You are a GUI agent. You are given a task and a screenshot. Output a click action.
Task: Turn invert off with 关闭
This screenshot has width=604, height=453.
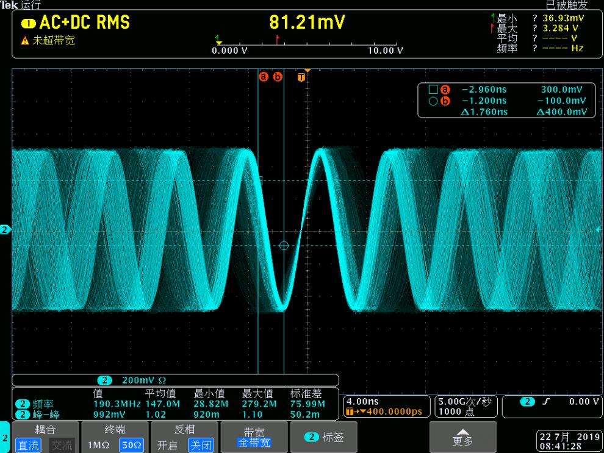tap(201, 445)
